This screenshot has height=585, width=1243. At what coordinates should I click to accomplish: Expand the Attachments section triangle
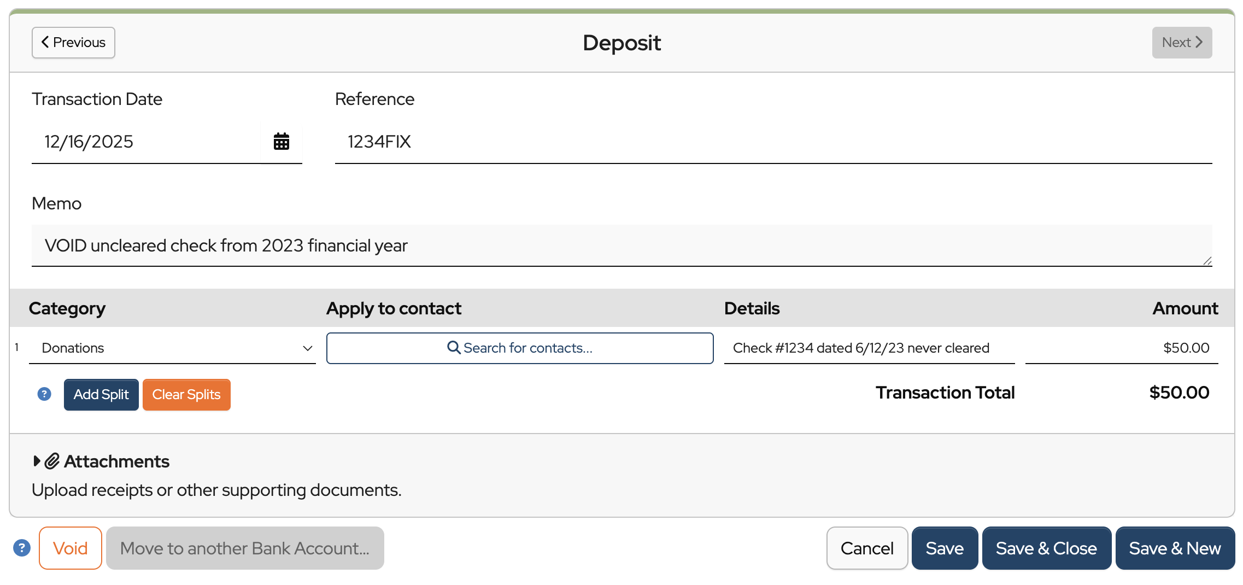pyautogui.click(x=37, y=461)
